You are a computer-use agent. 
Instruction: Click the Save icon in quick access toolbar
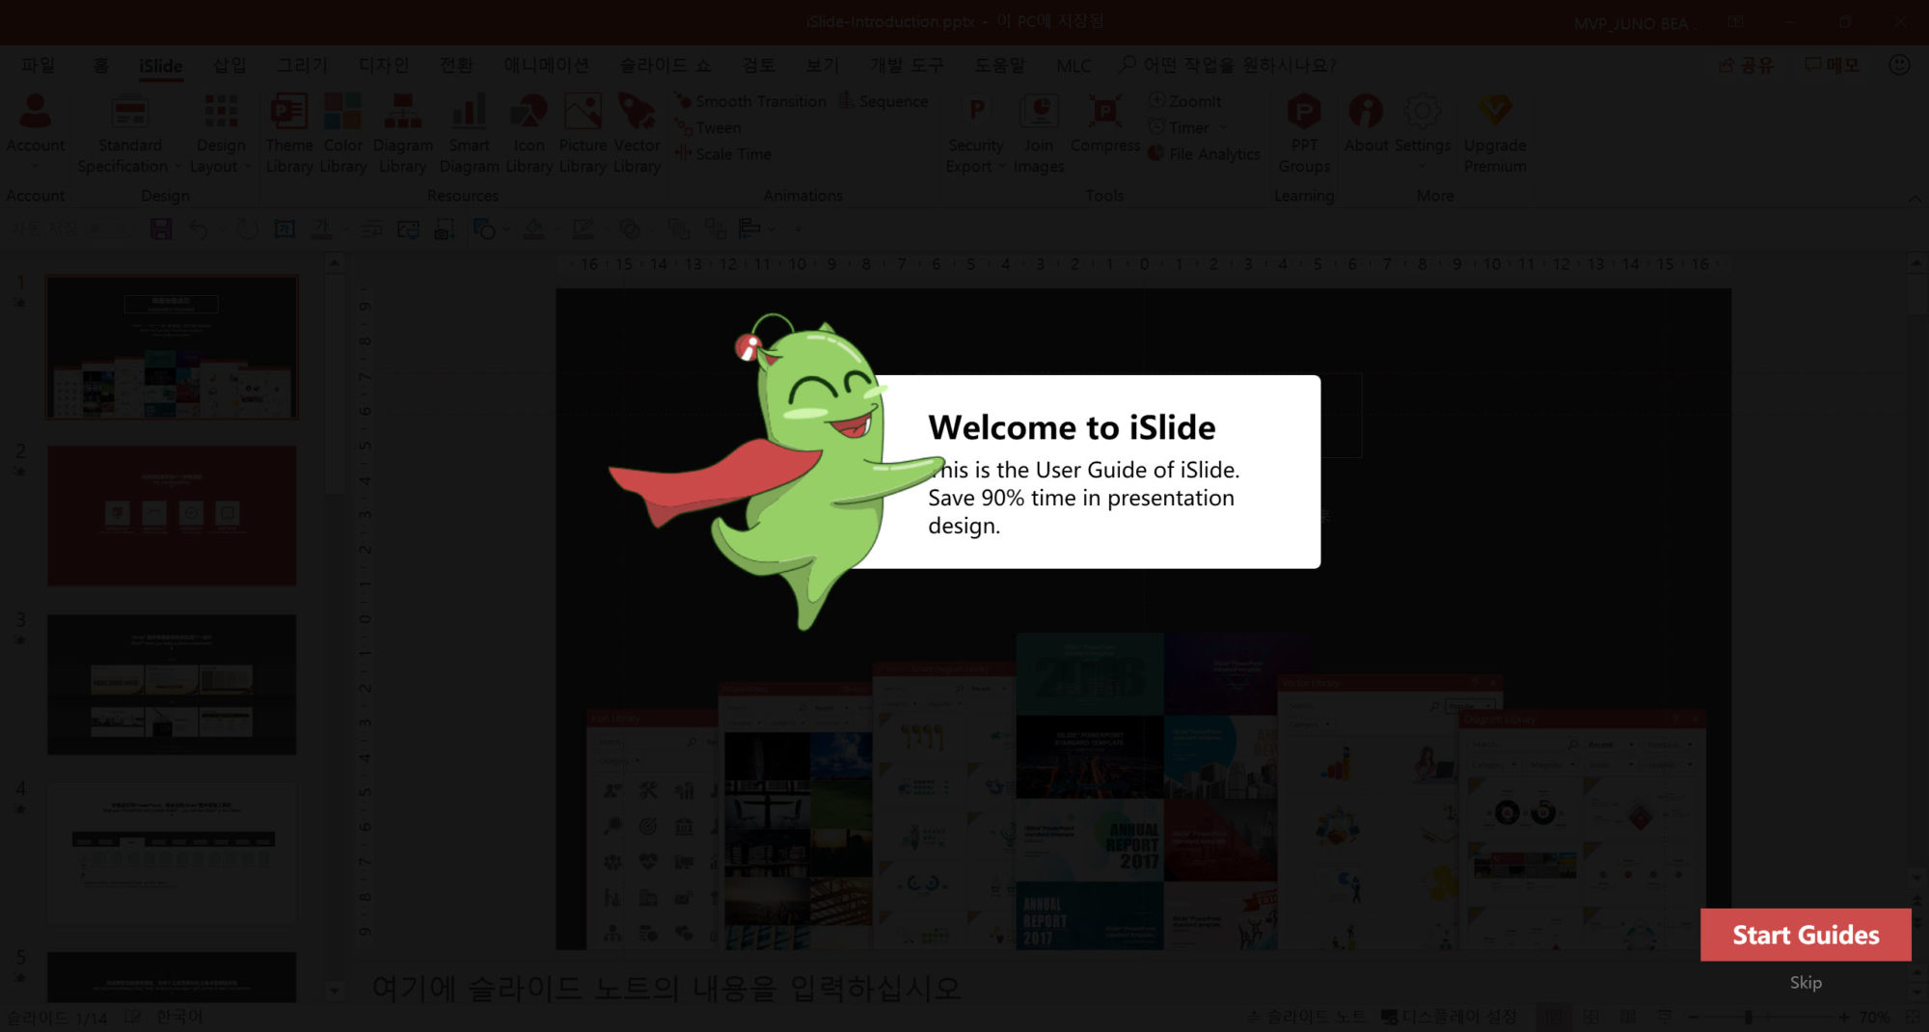coord(161,229)
